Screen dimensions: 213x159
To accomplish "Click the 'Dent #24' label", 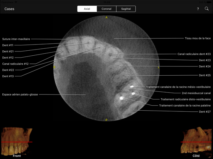I will coord(205,66).
